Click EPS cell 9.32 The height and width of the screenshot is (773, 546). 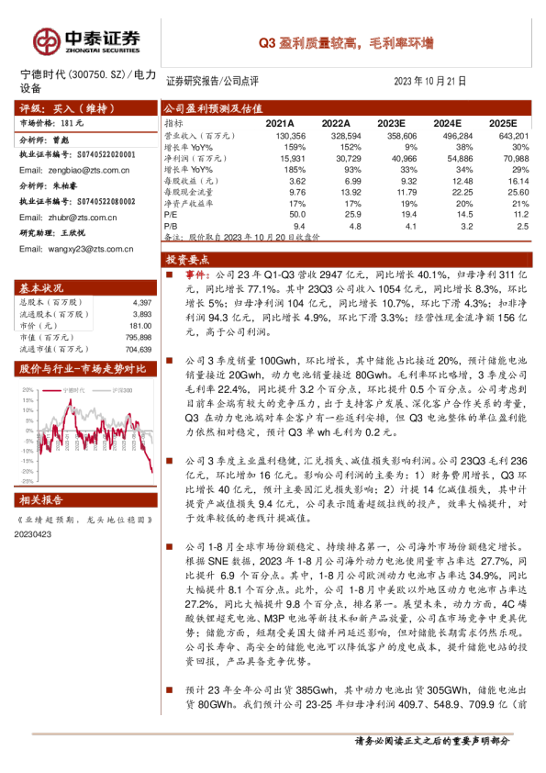pos(409,182)
